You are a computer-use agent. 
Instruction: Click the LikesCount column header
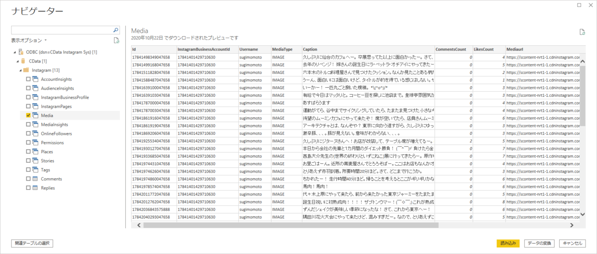tap(489, 50)
